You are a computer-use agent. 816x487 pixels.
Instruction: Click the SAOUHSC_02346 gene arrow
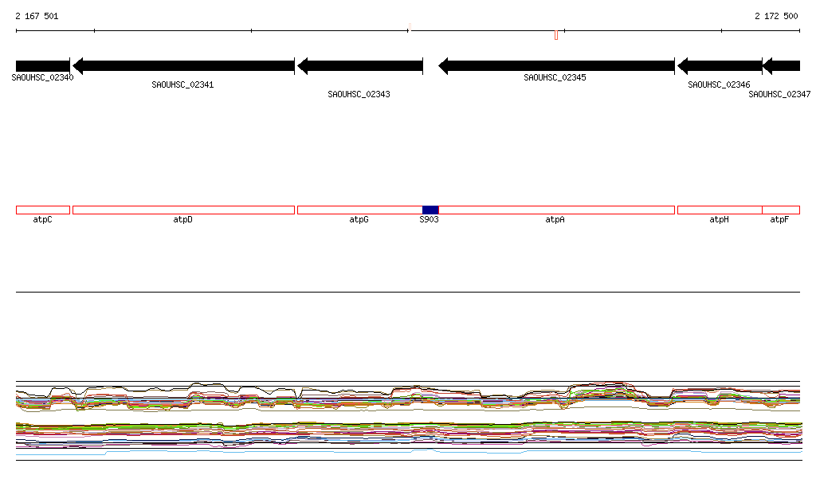(720, 66)
